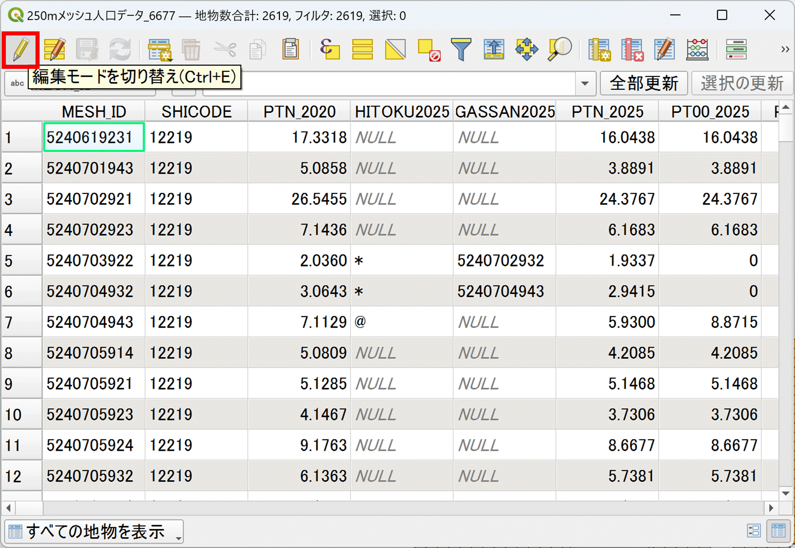Click GASSAN2025 cell 5240702932

click(505, 260)
